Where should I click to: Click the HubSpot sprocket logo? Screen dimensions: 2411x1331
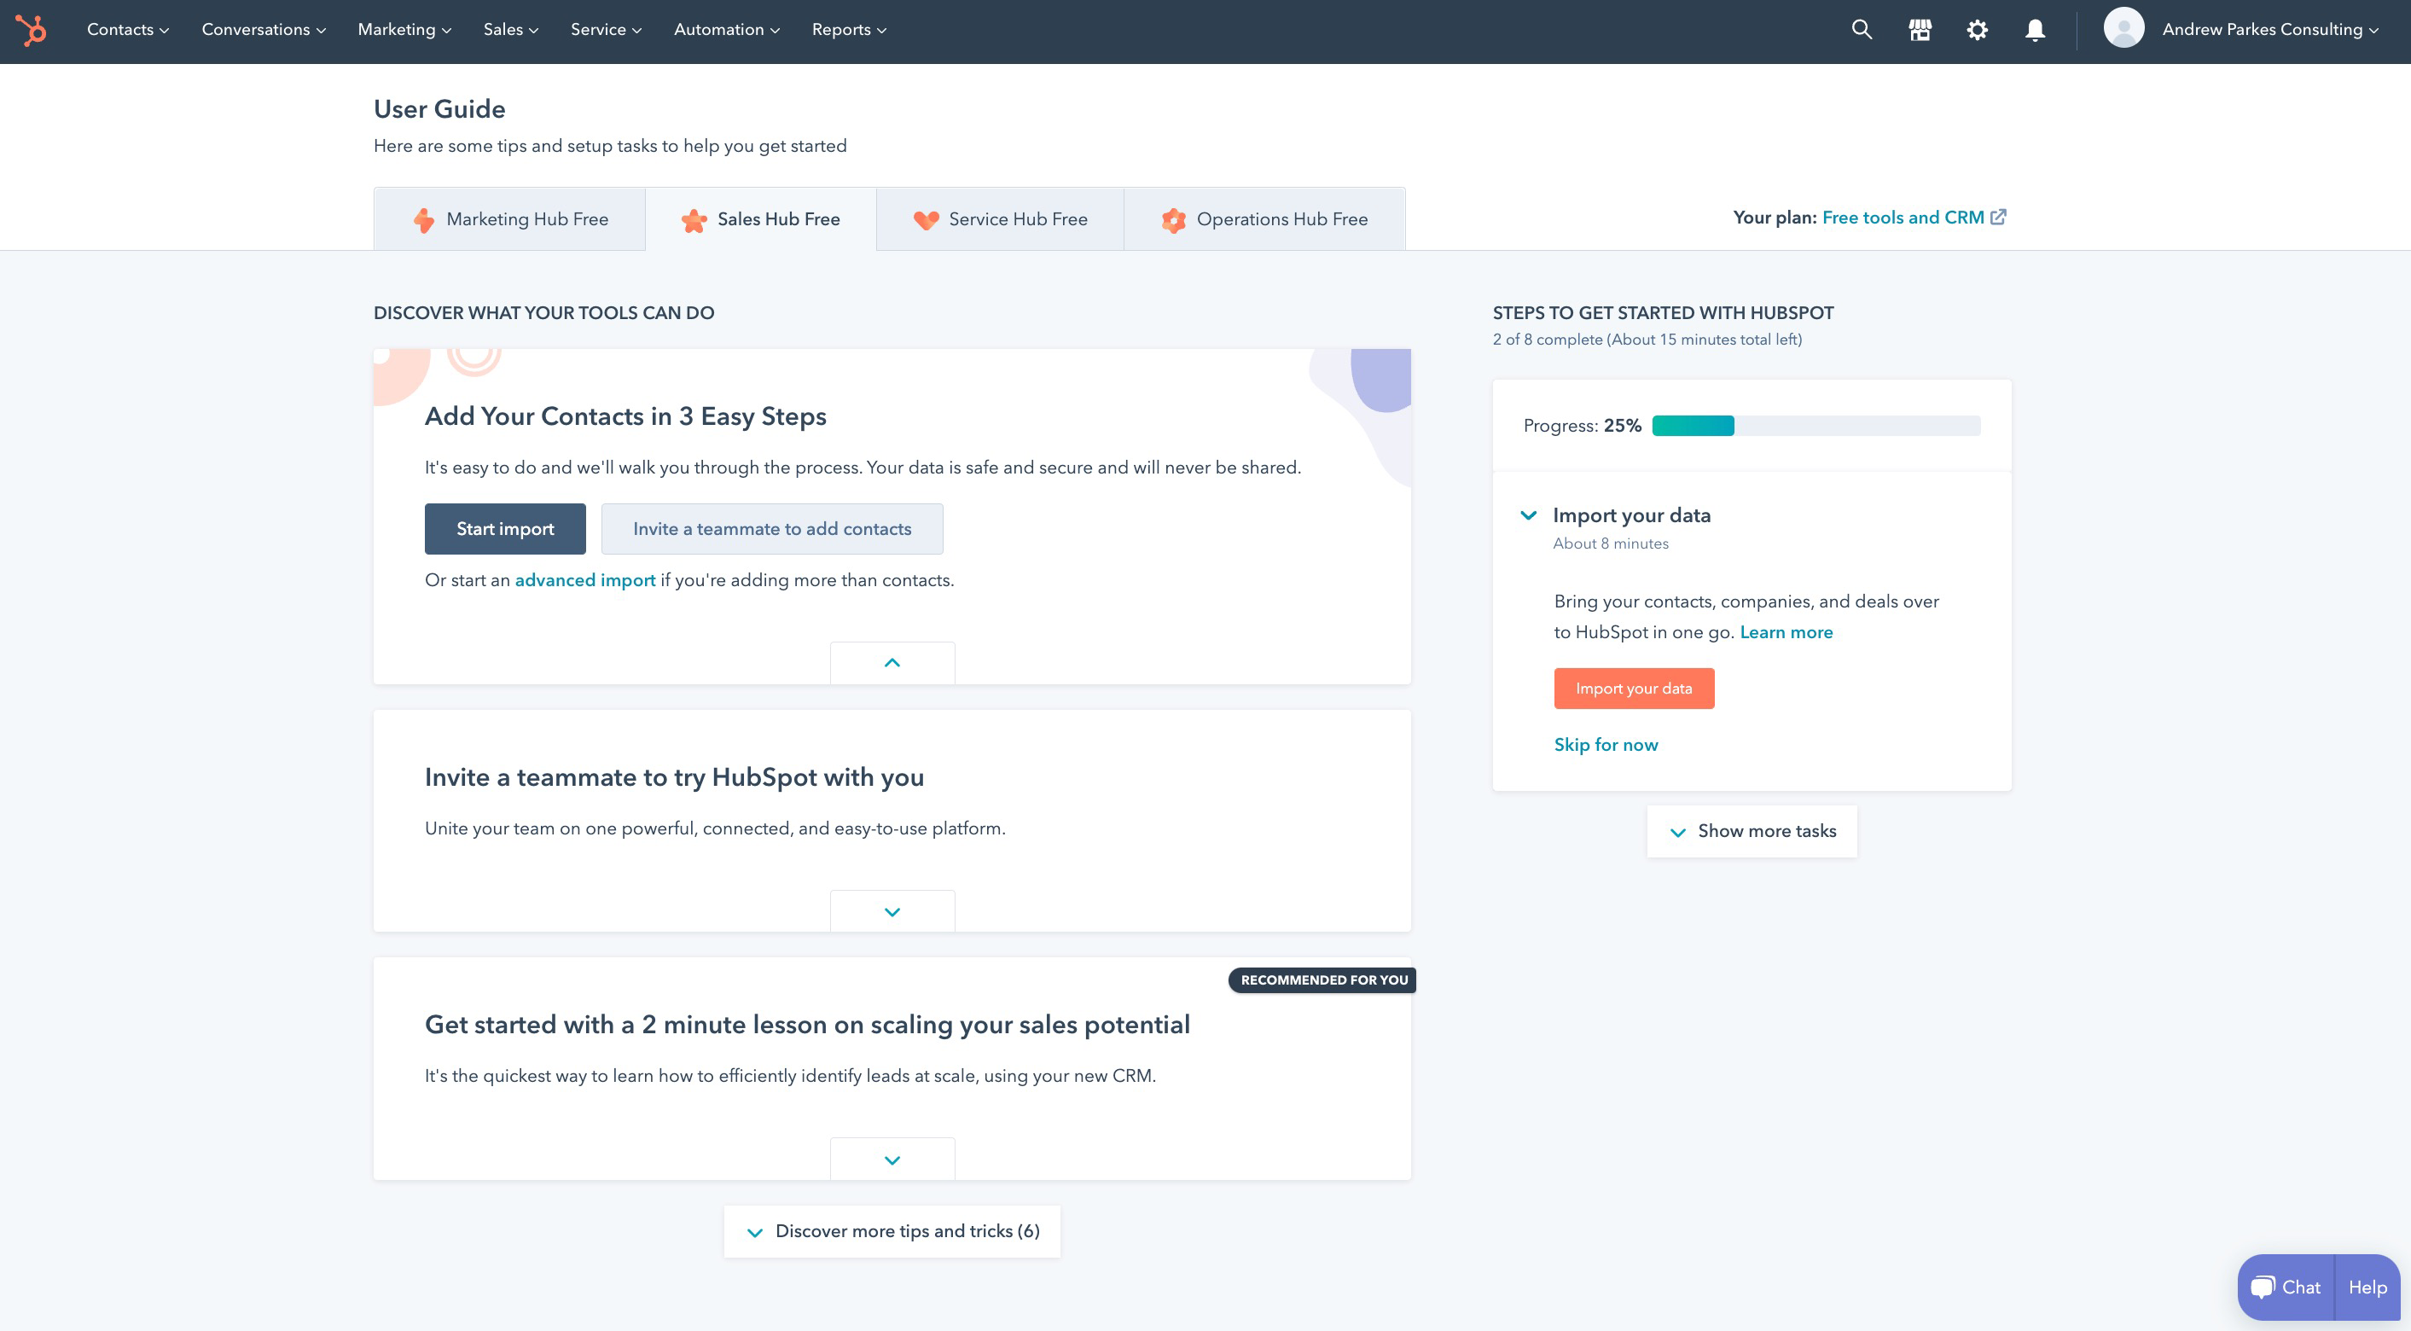click(30, 30)
